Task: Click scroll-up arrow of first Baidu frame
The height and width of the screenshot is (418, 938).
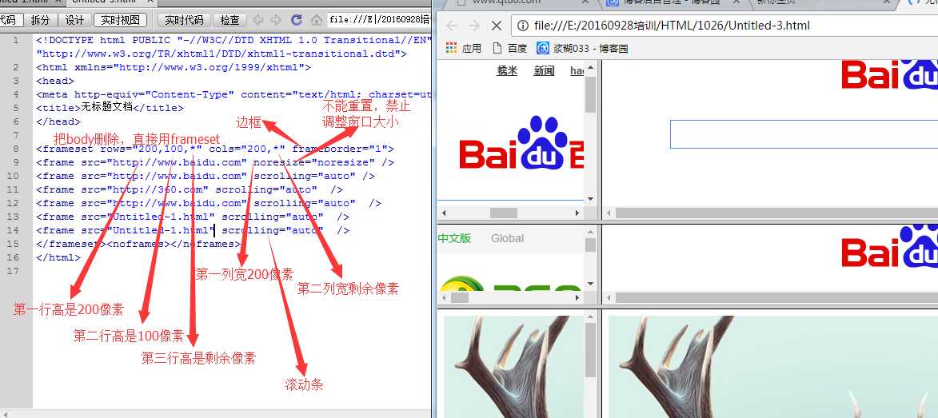Action: point(590,68)
